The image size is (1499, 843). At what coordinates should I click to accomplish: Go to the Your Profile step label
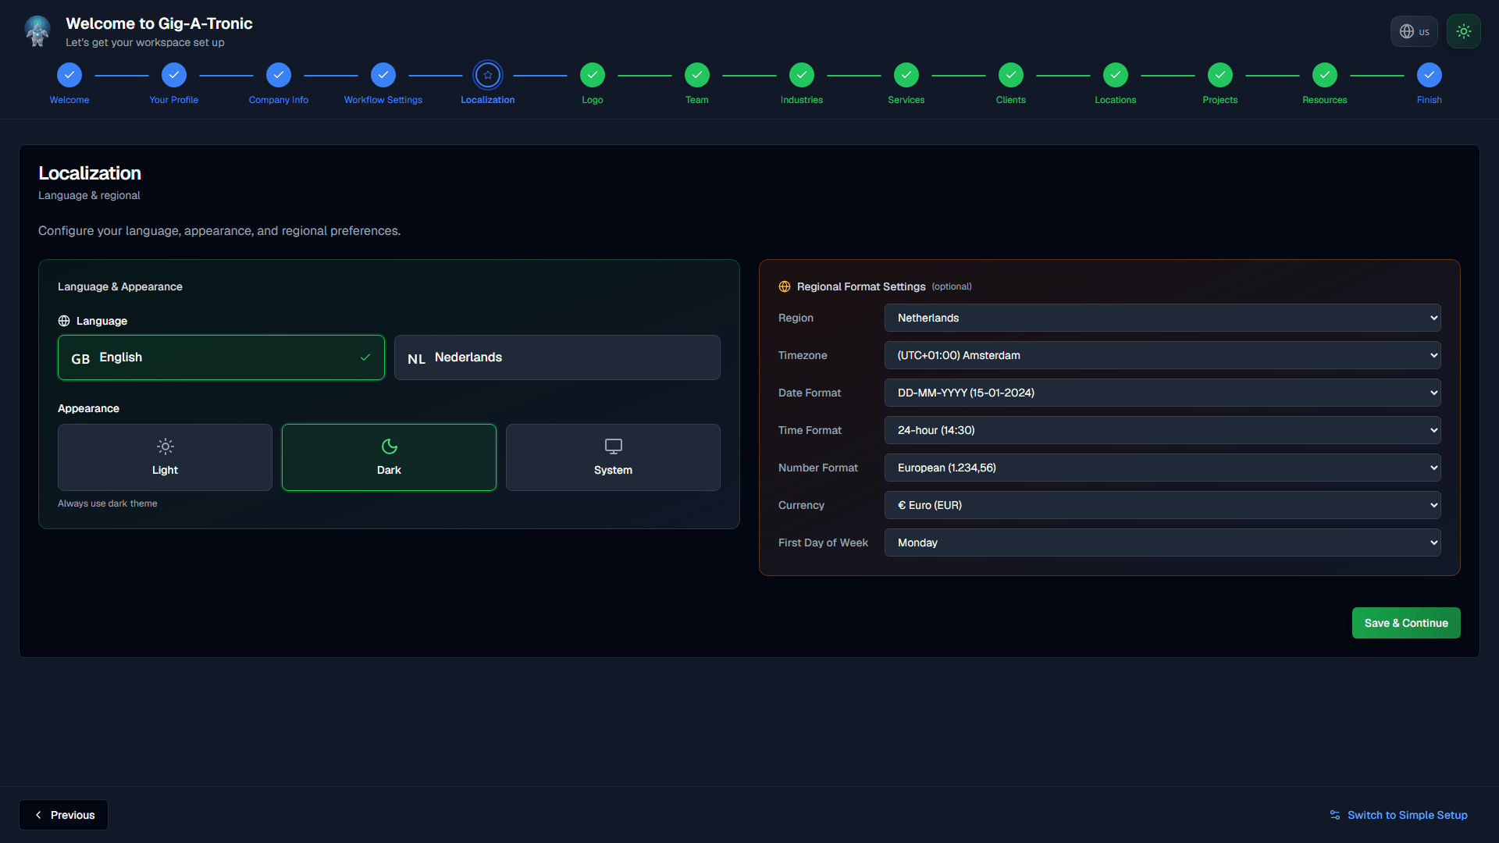174,100
